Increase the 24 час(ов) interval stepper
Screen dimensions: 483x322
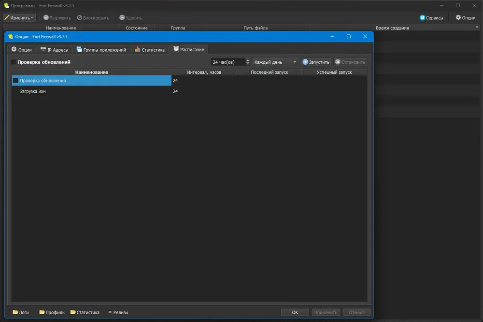pyautogui.click(x=248, y=60)
